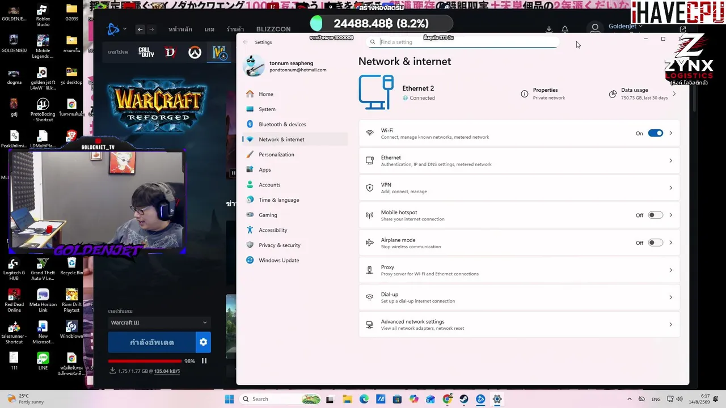This screenshot has width=726, height=408.
Task: Click the Dial-up row icon
Action: tap(370, 297)
